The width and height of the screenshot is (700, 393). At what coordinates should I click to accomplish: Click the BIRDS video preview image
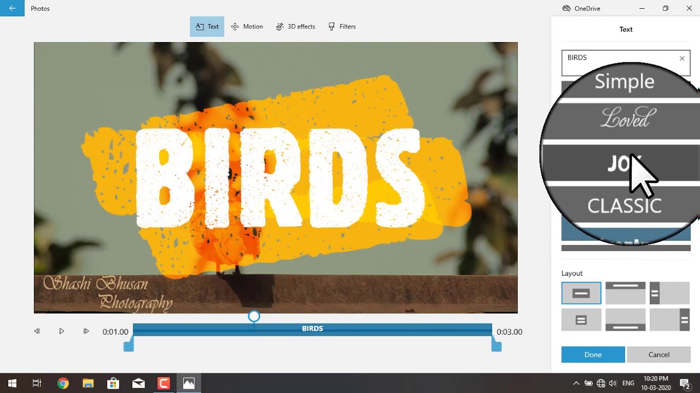pos(276,177)
